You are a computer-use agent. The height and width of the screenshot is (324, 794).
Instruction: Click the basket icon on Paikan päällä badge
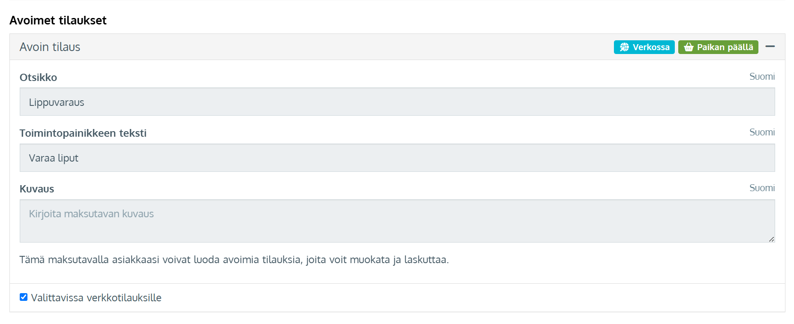click(x=689, y=47)
